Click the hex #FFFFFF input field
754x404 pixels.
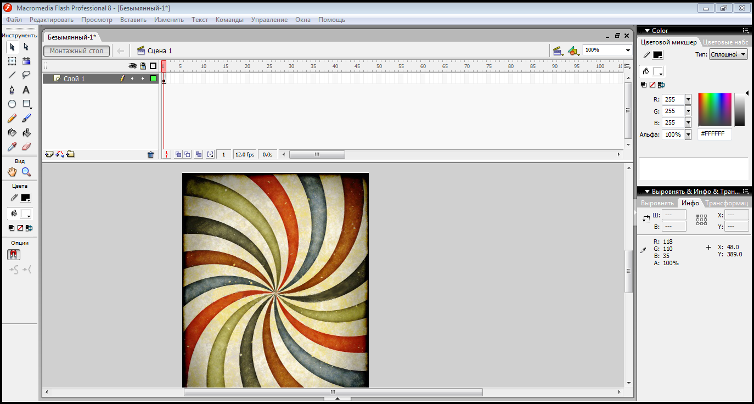click(x=714, y=134)
